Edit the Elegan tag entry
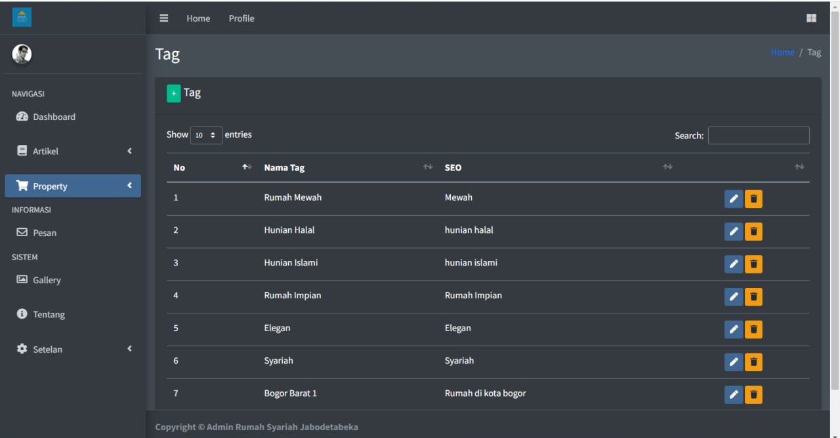The width and height of the screenshot is (840, 438). point(733,329)
